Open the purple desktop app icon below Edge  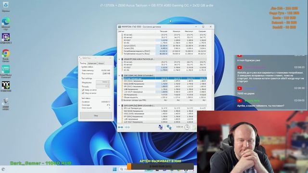coord(6,37)
